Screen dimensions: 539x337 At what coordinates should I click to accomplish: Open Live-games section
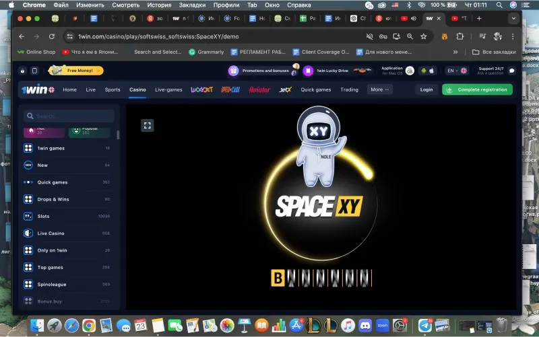tap(168, 89)
